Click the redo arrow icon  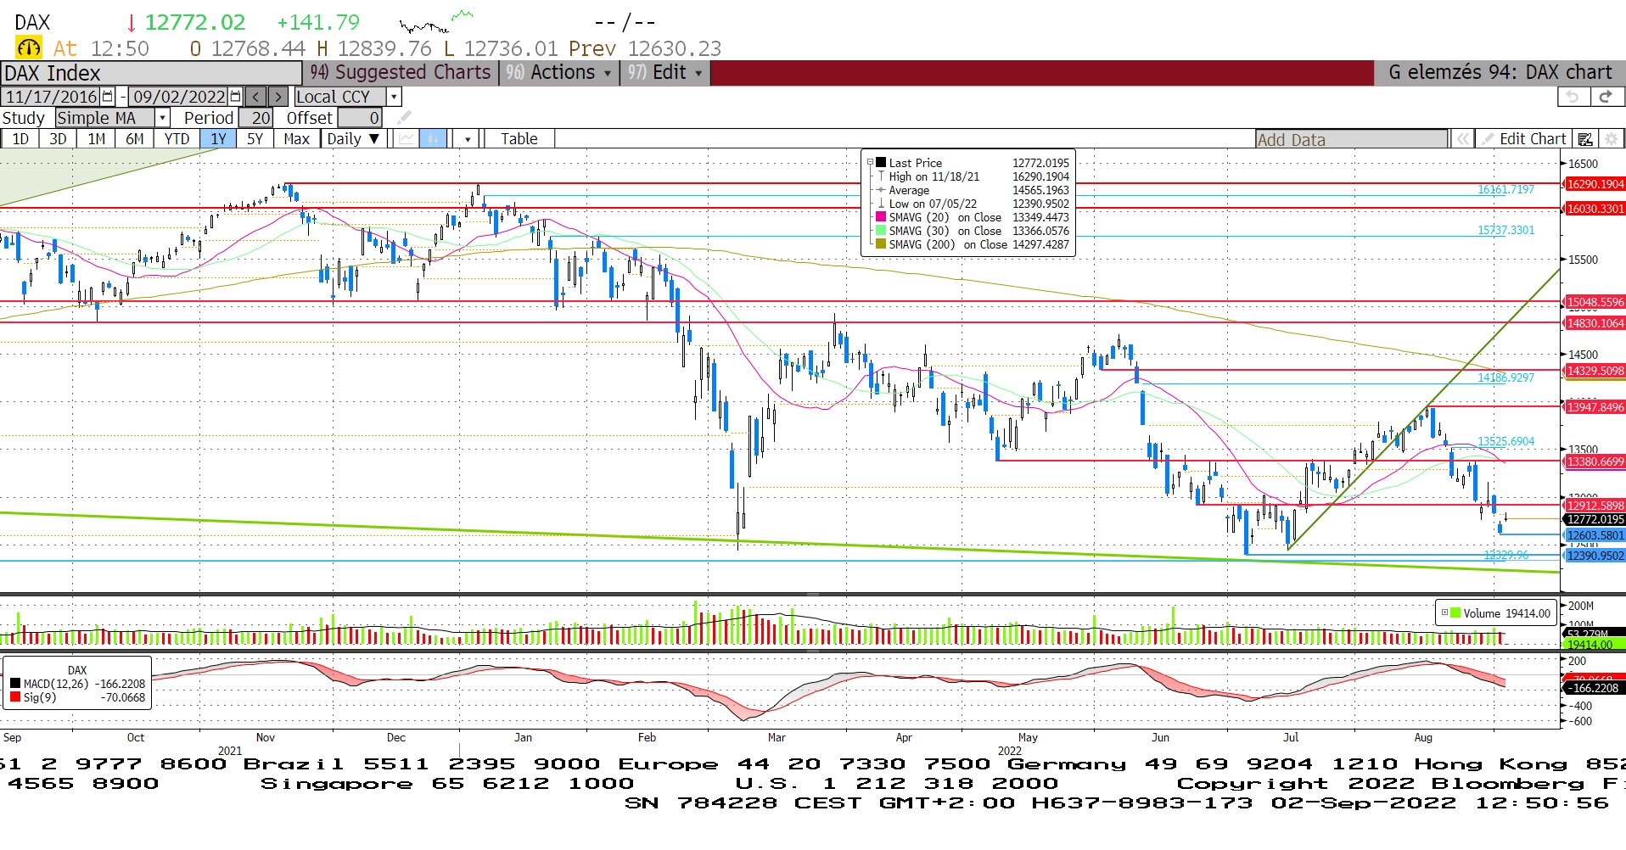pos(1606,97)
